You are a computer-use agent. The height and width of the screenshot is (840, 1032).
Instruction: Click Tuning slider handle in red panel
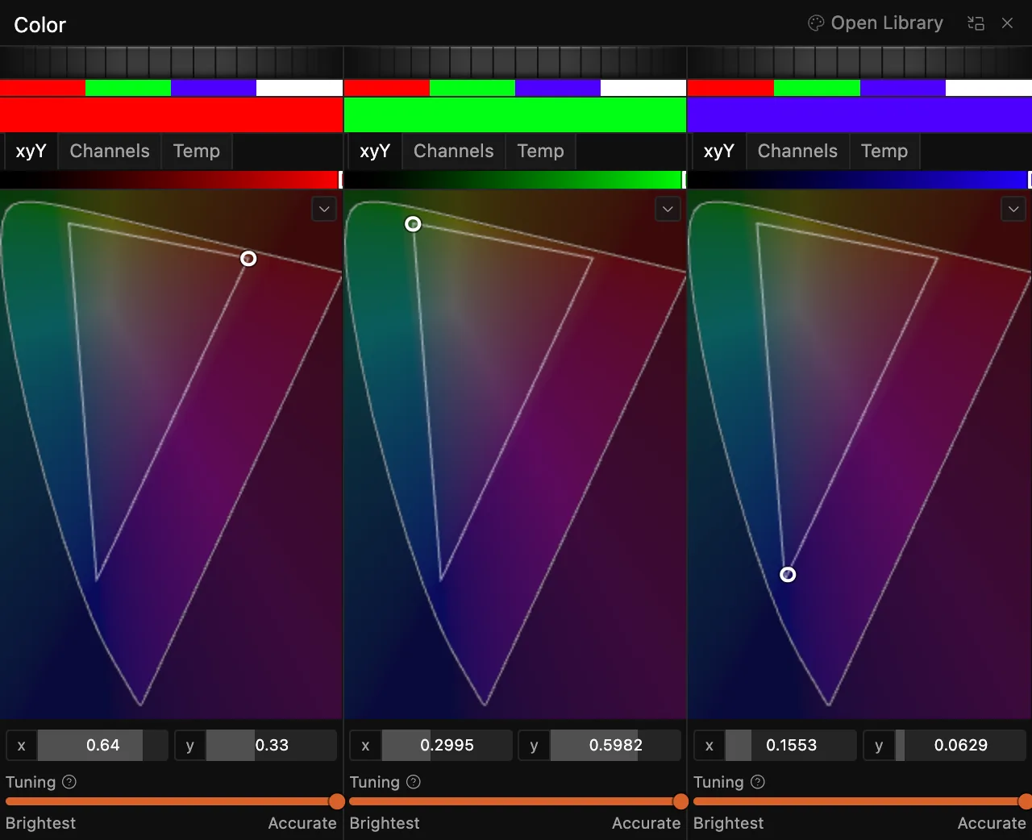click(337, 801)
